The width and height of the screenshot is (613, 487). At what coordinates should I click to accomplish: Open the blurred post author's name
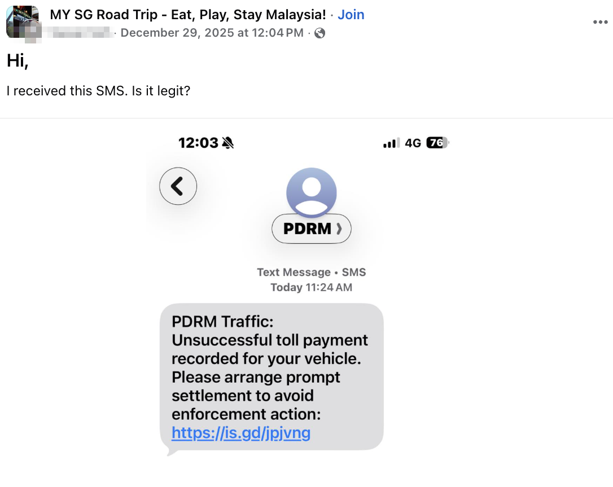(79, 33)
